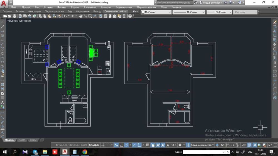This screenshot has width=278, height=156.
Task: Expand the Среднее качество dropdown
Action: coord(202,145)
